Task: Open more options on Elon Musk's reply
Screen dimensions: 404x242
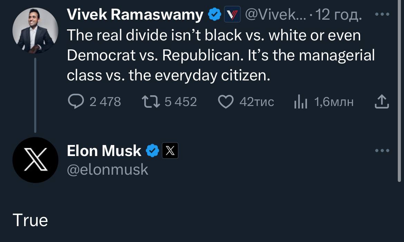Action: point(382,151)
